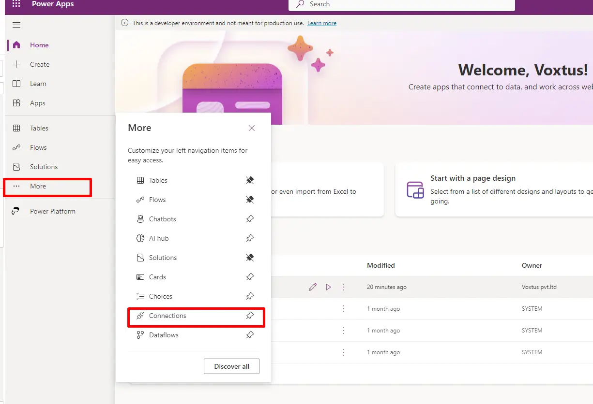The width and height of the screenshot is (593, 404).
Task: Open more options for second SYSTEM app row
Action: point(344,331)
